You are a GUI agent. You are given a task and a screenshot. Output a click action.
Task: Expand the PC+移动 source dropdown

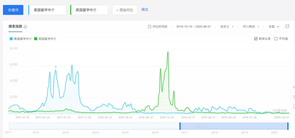click(251, 27)
